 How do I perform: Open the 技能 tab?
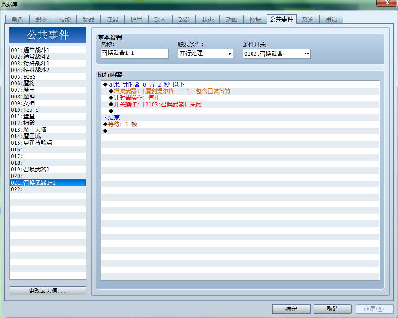click(65, 19)
